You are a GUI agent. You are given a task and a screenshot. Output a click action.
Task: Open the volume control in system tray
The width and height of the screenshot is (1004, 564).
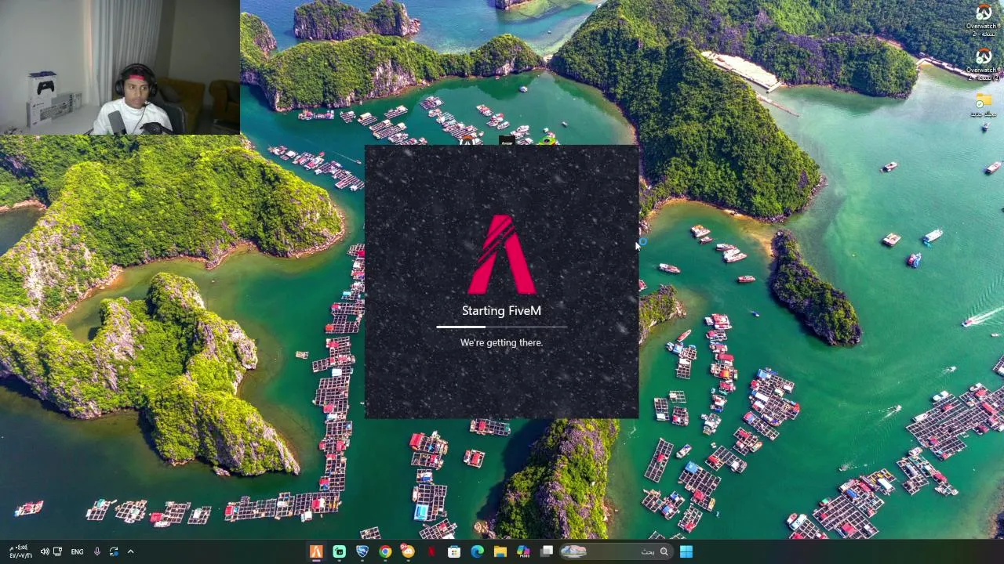45,551
